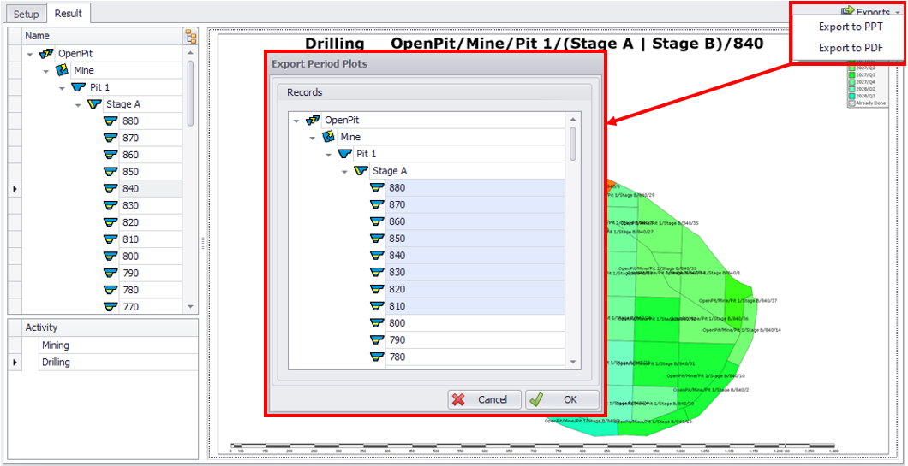This screenshot has height=466, width=908.
Task: Click Stage A icon in export dialog
Action: tap(361, 170)
